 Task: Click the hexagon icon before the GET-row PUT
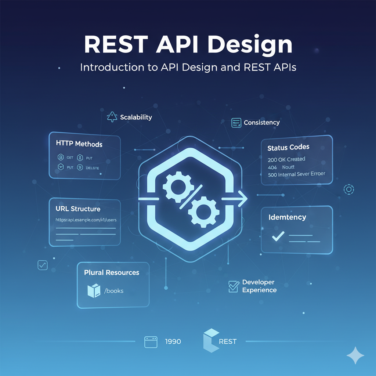pos(80,158)
